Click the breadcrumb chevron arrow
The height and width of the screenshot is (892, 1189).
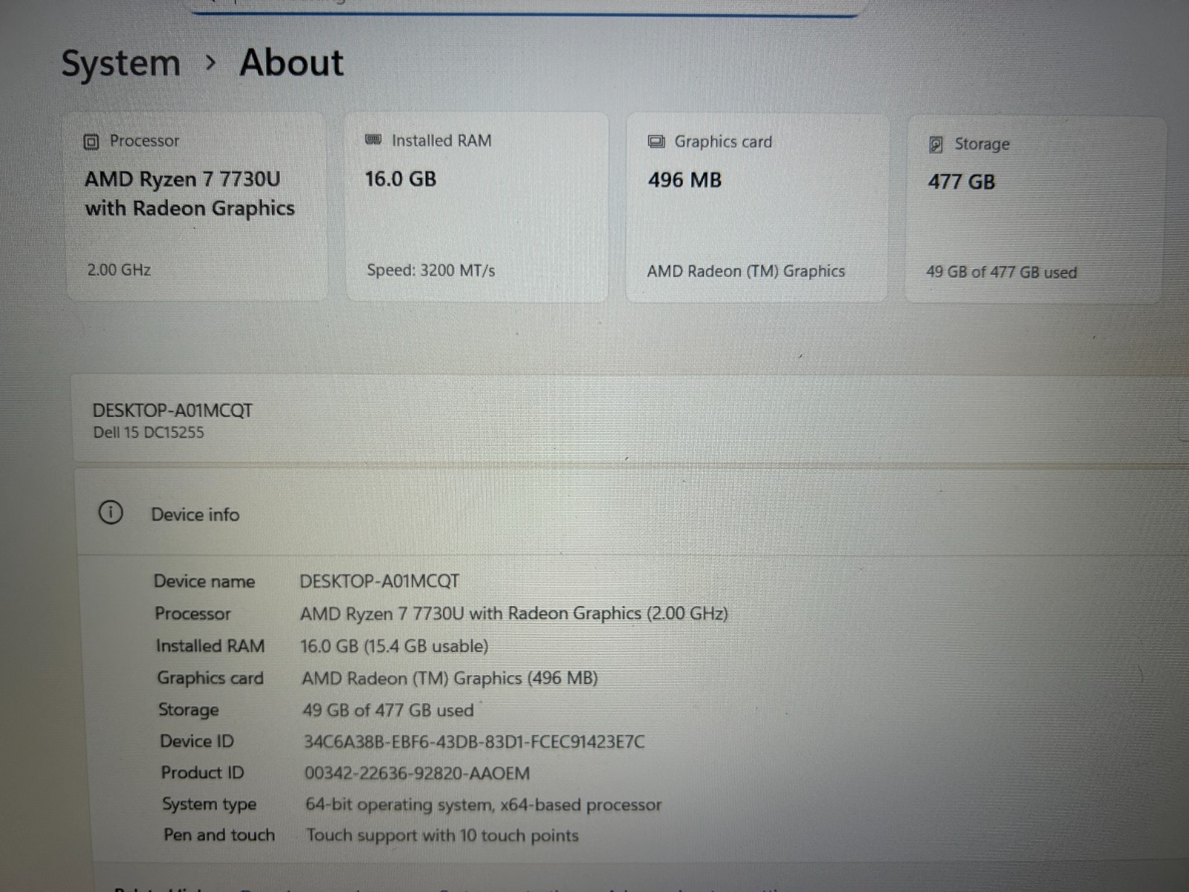click(210, 63)
